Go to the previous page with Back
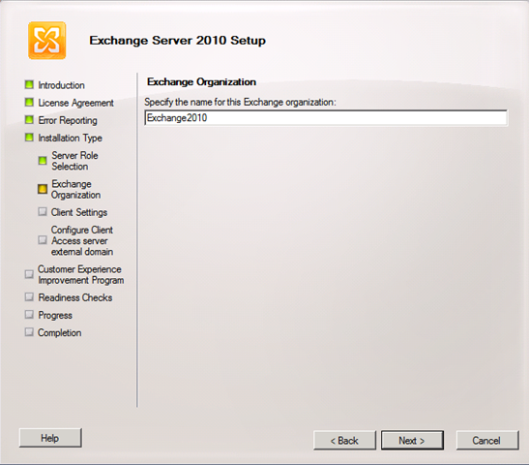 pos(344,441)
